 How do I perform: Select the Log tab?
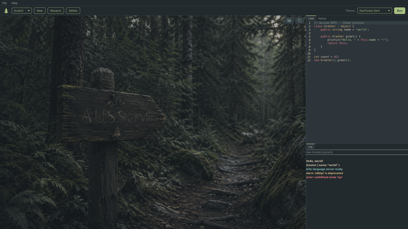[310, 147]
